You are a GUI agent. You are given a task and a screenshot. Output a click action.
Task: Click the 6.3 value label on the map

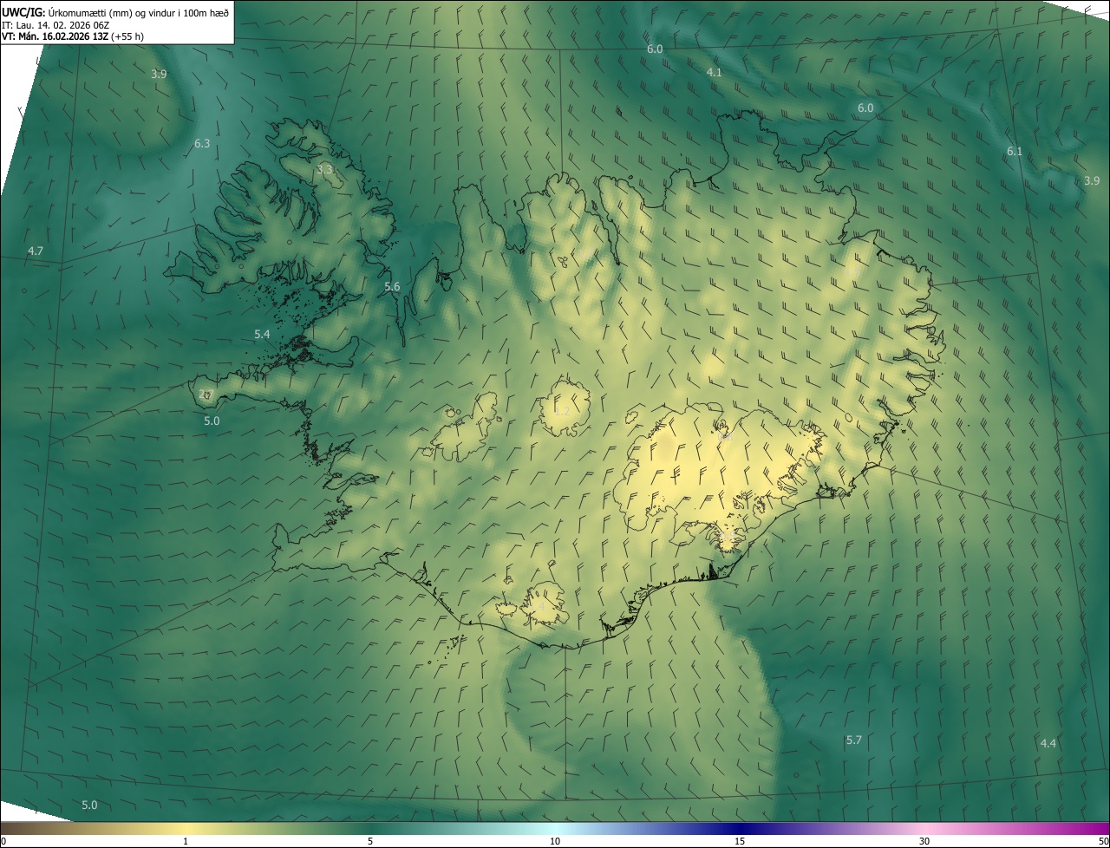[x=202, y=143]
